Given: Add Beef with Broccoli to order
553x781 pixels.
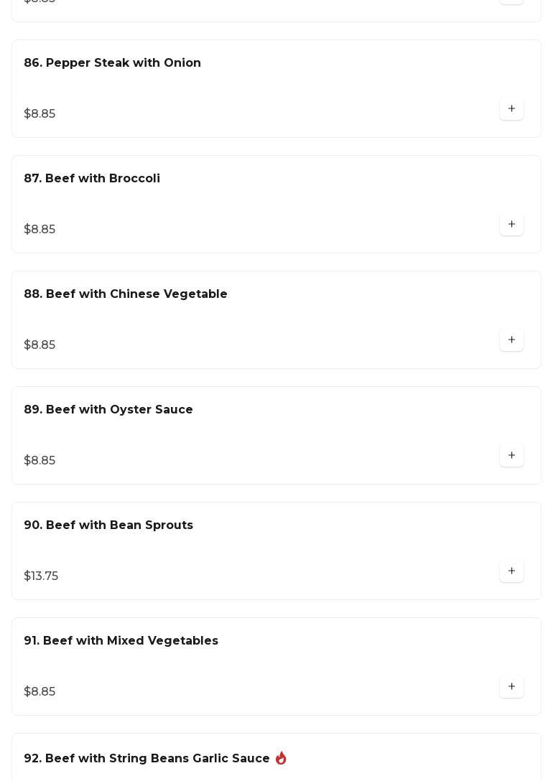Looking at the screenshot, I should click(x=511, y=225).
